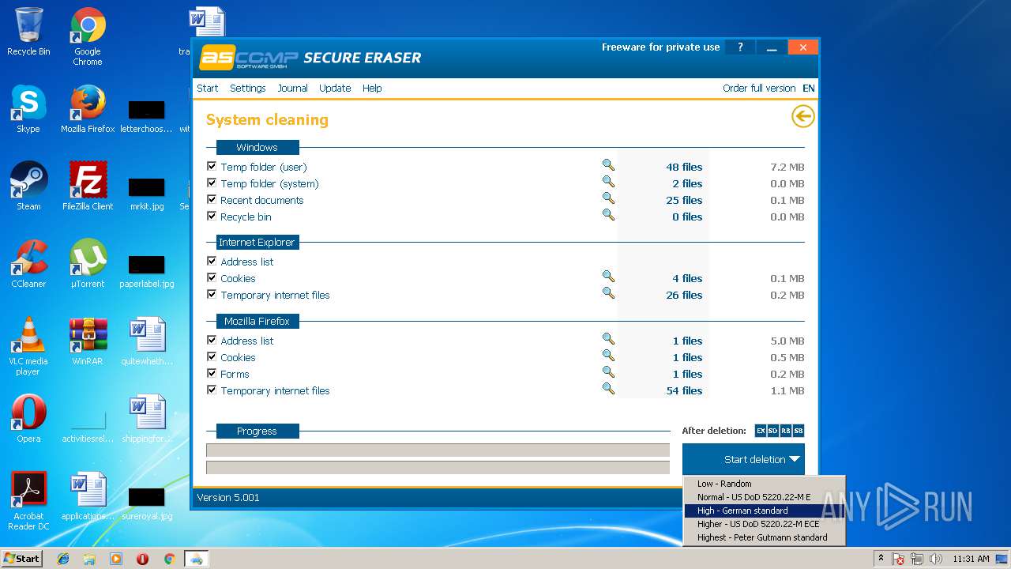
Task: Preview Temp folder (system) files with magnifier
Action: click(x=608, y=182)
